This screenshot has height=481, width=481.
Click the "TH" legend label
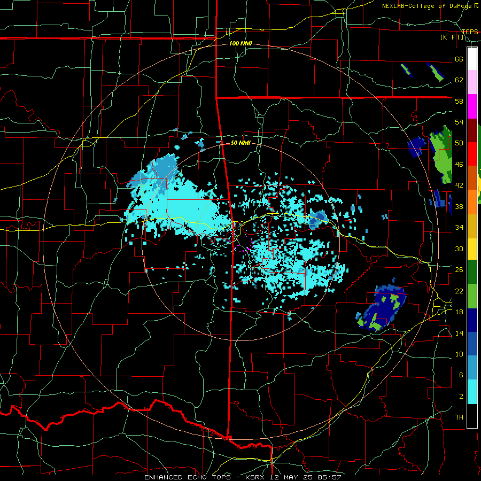(459, 417)
